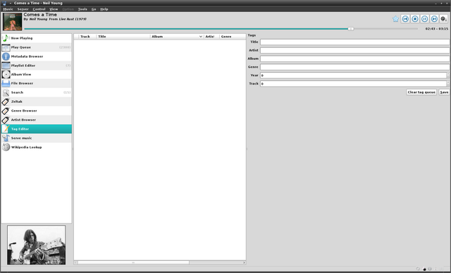Sort the list by Title column
The image size is (451, 273).
coord(123,37)
